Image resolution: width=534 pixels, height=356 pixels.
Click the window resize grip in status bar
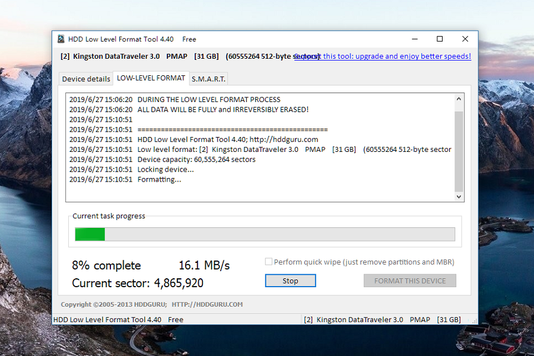(x=474, y=320)
